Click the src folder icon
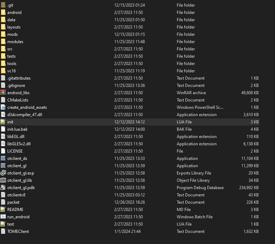The image size is (275, 244). (x=3, y=49)
